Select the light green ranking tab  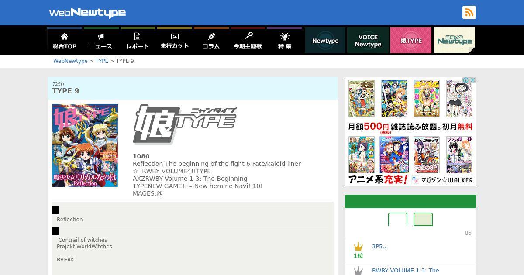click(423, 219)
